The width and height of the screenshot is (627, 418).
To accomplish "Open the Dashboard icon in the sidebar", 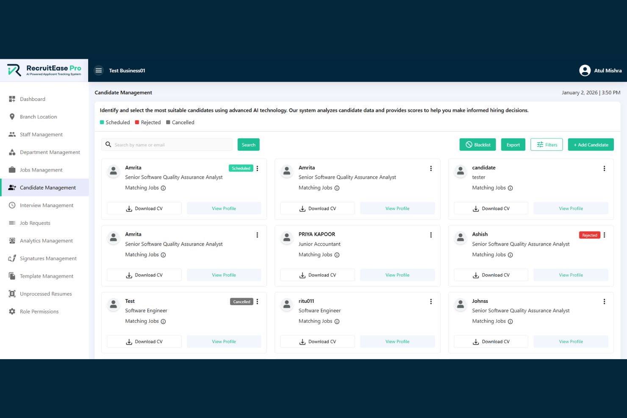I will (12, 99).
